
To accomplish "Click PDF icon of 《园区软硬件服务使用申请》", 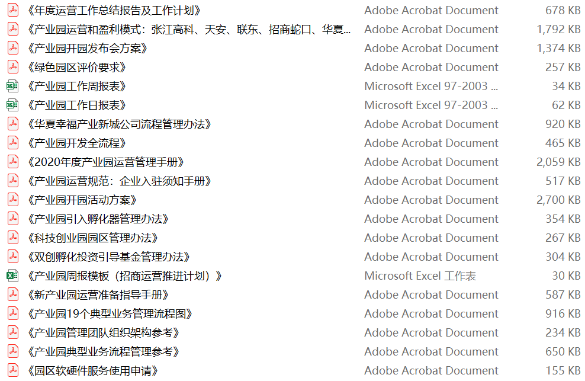I will pyautogui.click(x=13, y=370).
